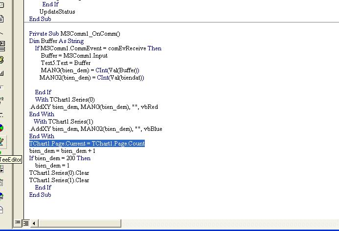Click the .AddXY line ending in vbBlue
The height and width of the screenshot is (231, 339).
(96, 129)
